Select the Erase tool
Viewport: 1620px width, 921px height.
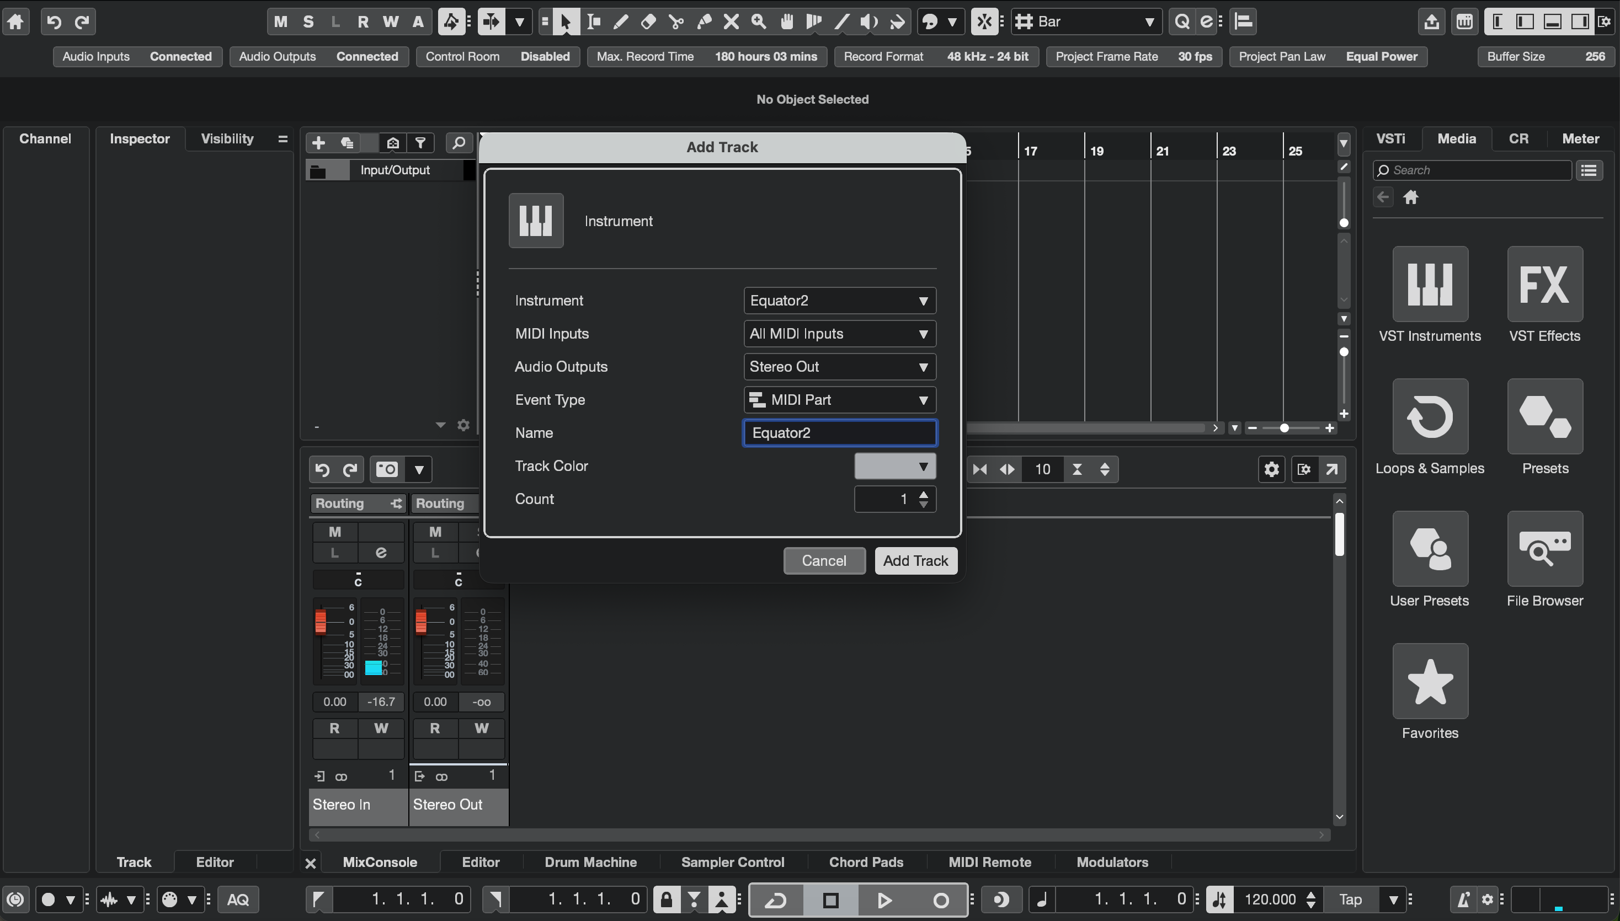point(648,22)
